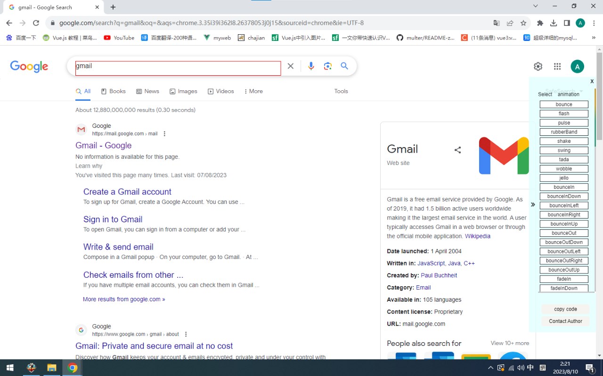The width and height of the screenshot is (603, 376).
Task: Click the translate page icon in address bar
Action: 497,23
